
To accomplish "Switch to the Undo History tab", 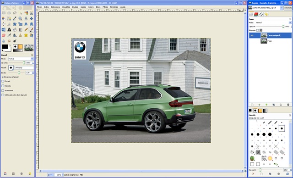I will tap(266, 14).
